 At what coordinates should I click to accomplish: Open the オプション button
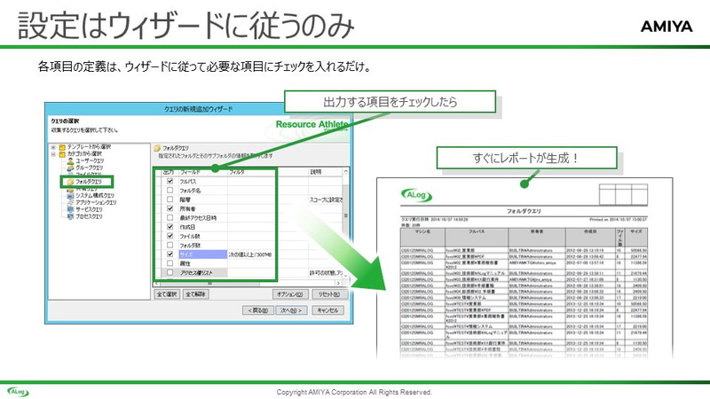tap(290, 294)
